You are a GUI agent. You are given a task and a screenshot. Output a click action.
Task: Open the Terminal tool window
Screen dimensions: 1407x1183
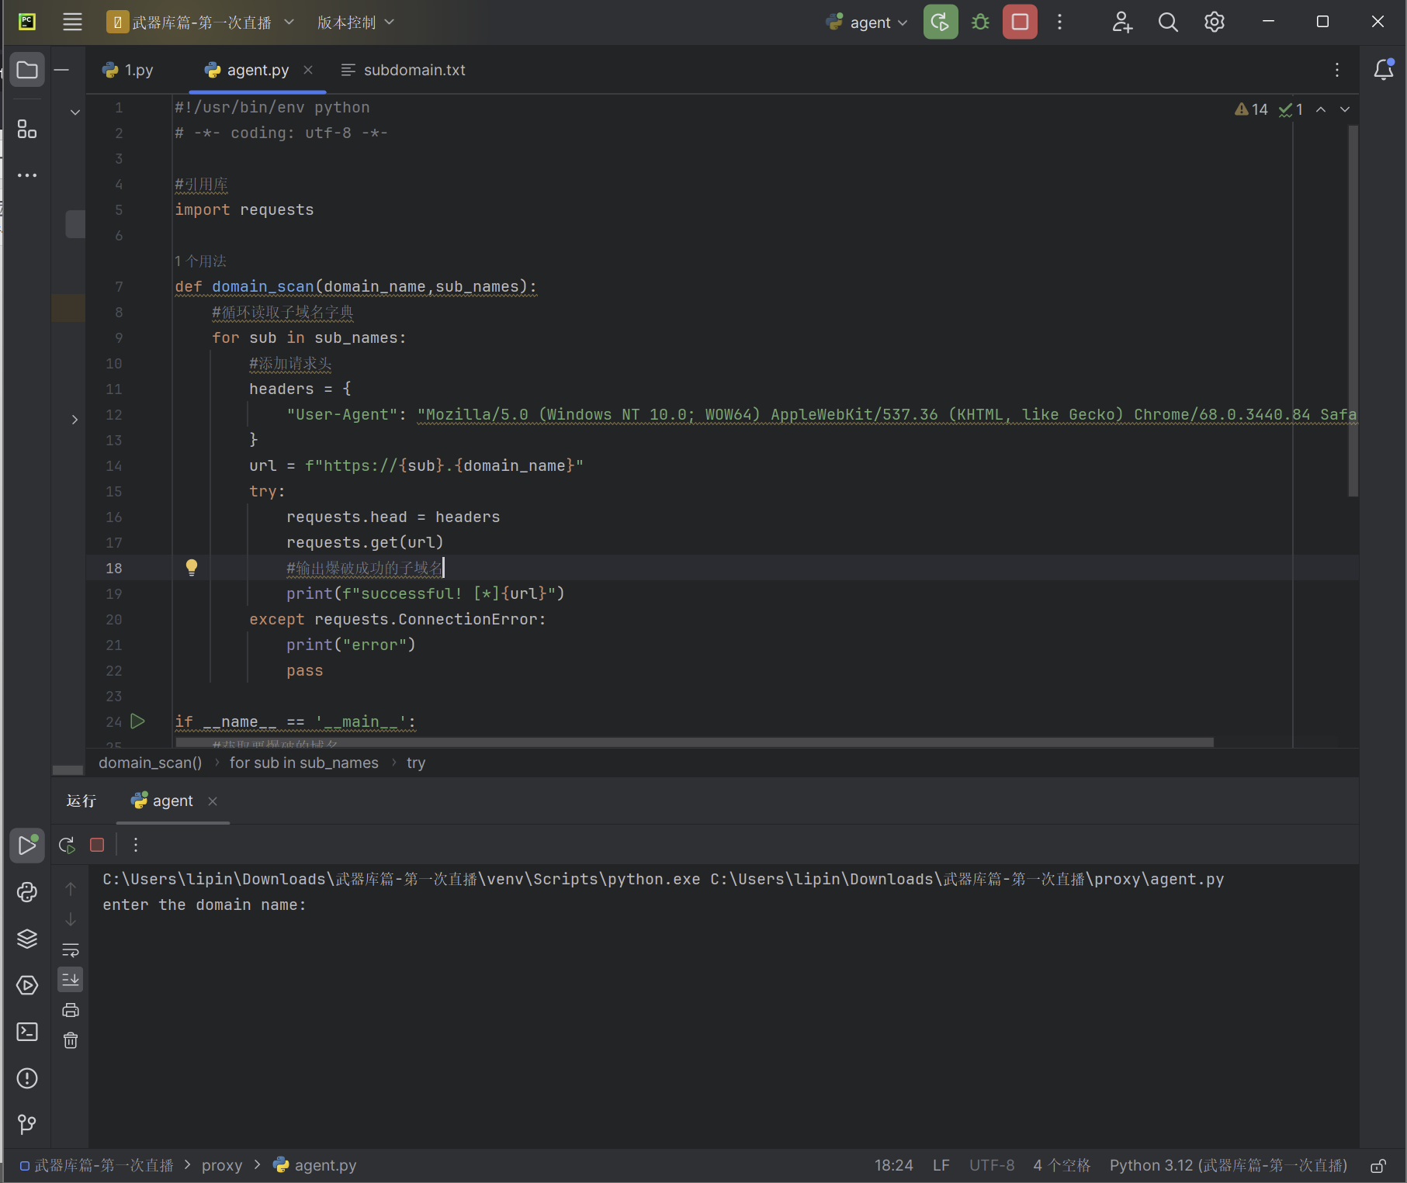point(27,1032)
